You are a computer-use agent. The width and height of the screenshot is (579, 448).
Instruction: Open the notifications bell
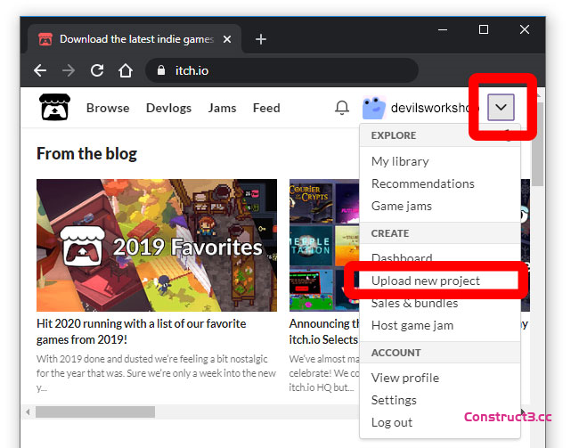(342, 108)
